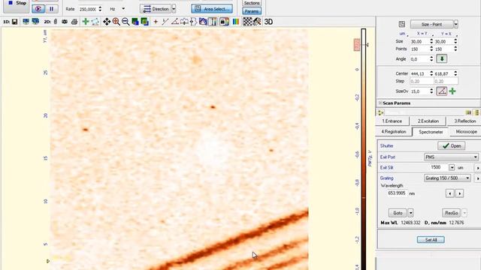Click the checkerboard pattern icon
The width and height of the screenshot is (481, 270).
pyautogui.click(x=247, y=22)
